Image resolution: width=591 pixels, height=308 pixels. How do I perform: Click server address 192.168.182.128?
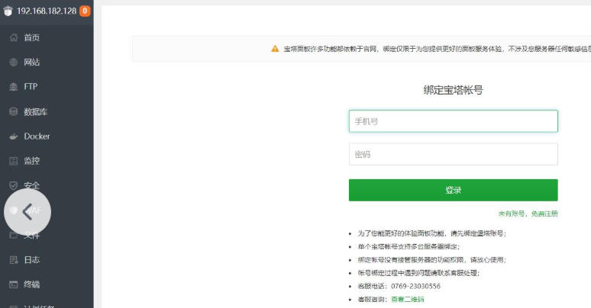click(47, 11)
